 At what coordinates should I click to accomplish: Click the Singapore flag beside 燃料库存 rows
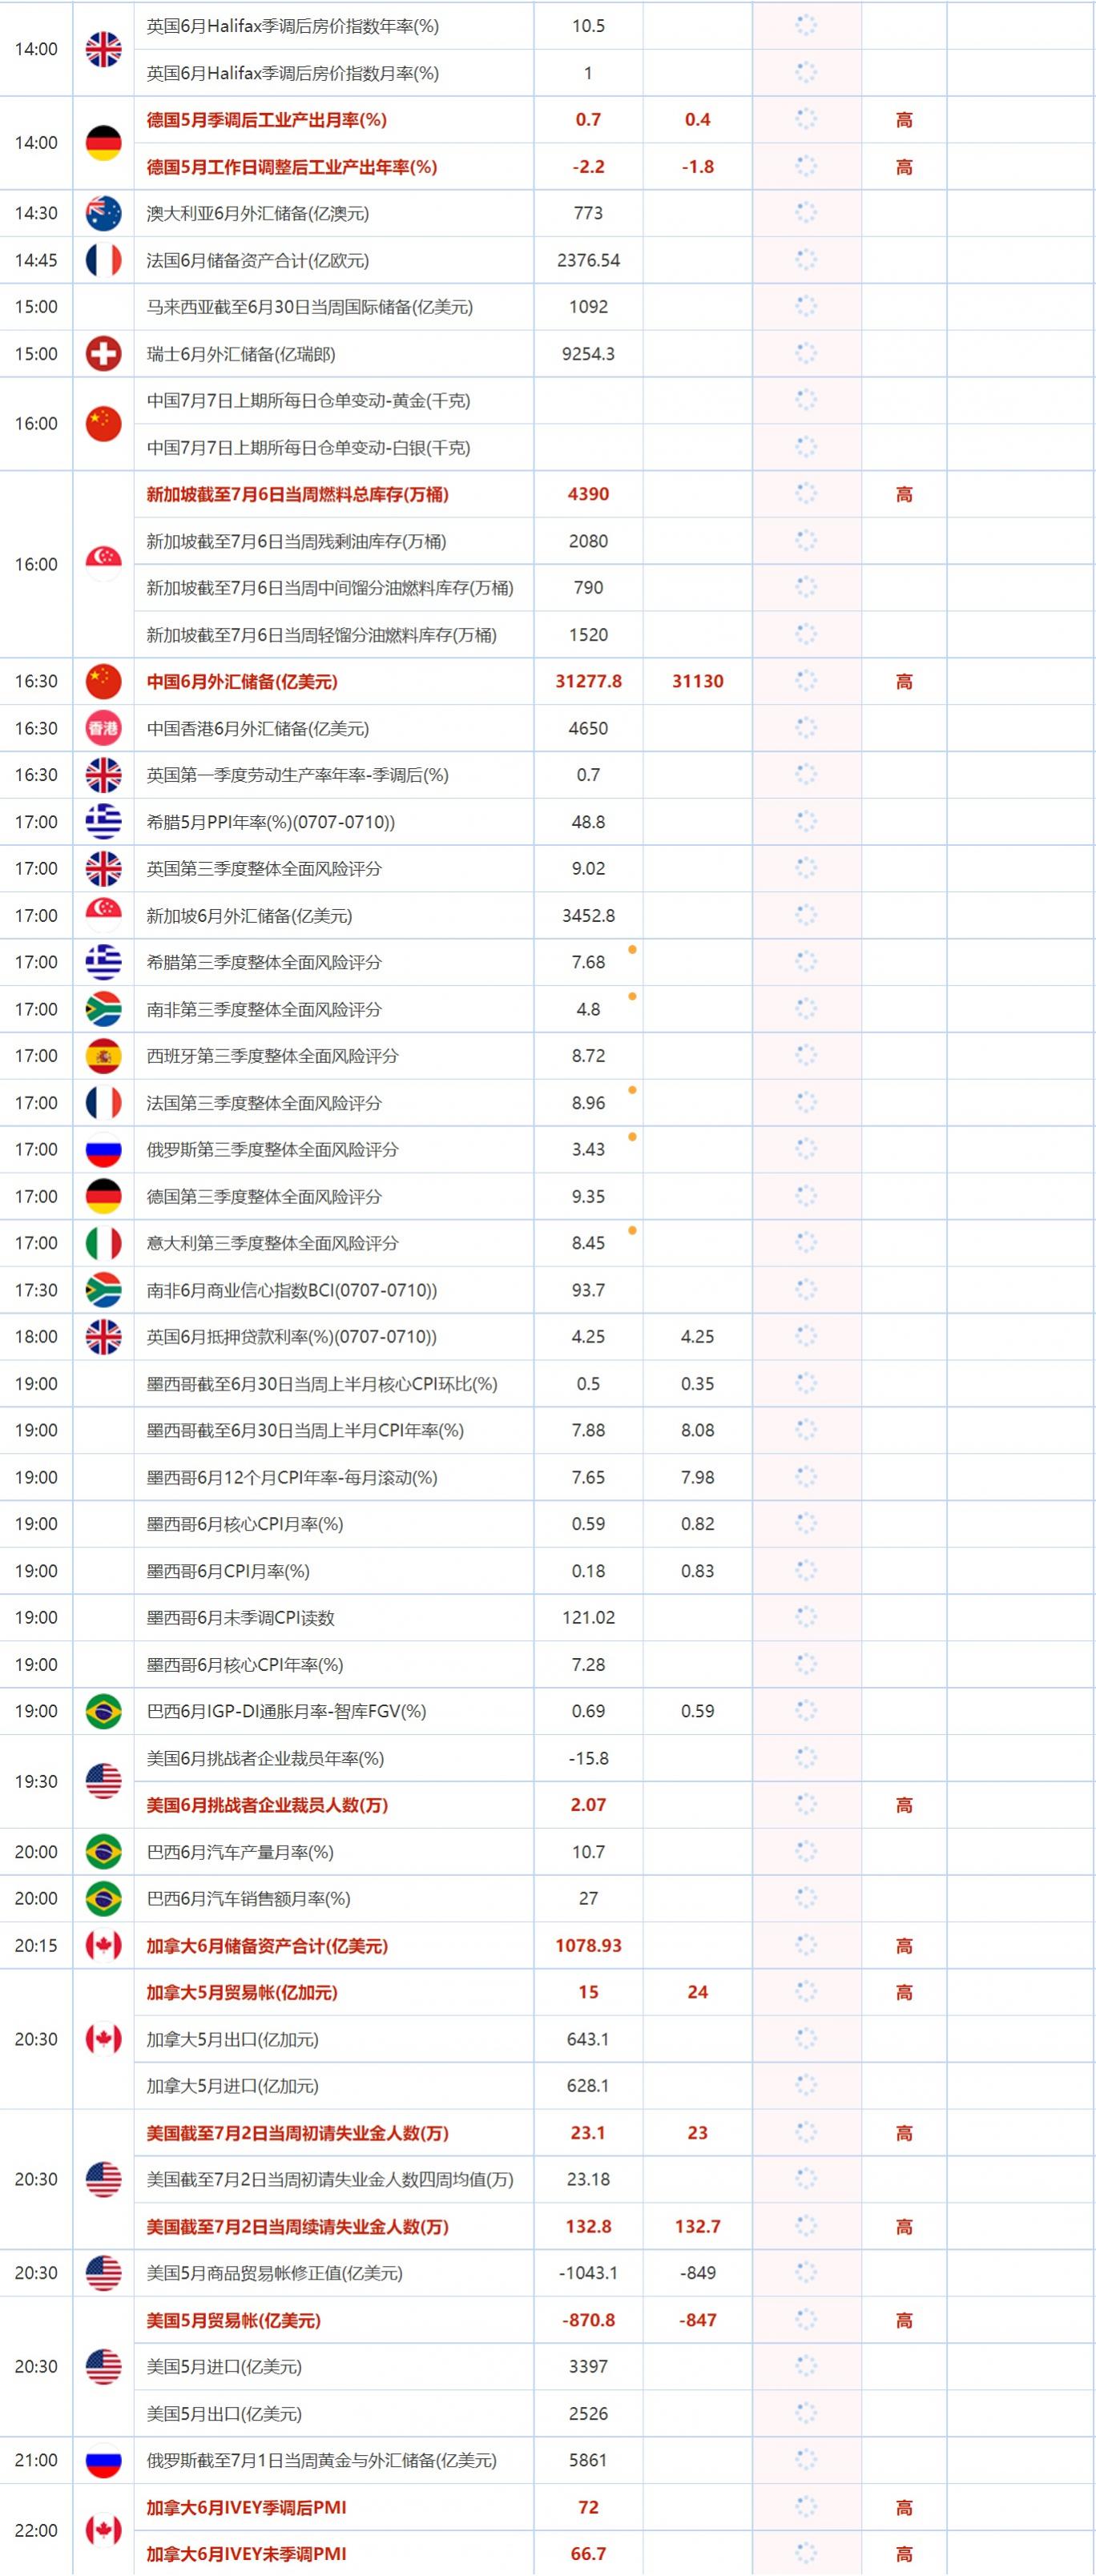pyautogui.click(x=103, y=564)
